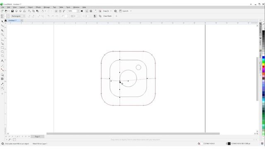
Task: Click the Clear Mesh button
Action: click(107, 16)
